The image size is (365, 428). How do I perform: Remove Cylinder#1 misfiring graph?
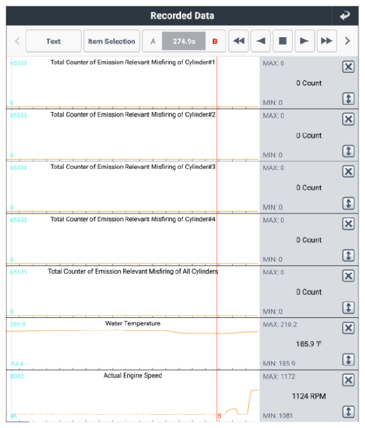click(x=348, y=67)
